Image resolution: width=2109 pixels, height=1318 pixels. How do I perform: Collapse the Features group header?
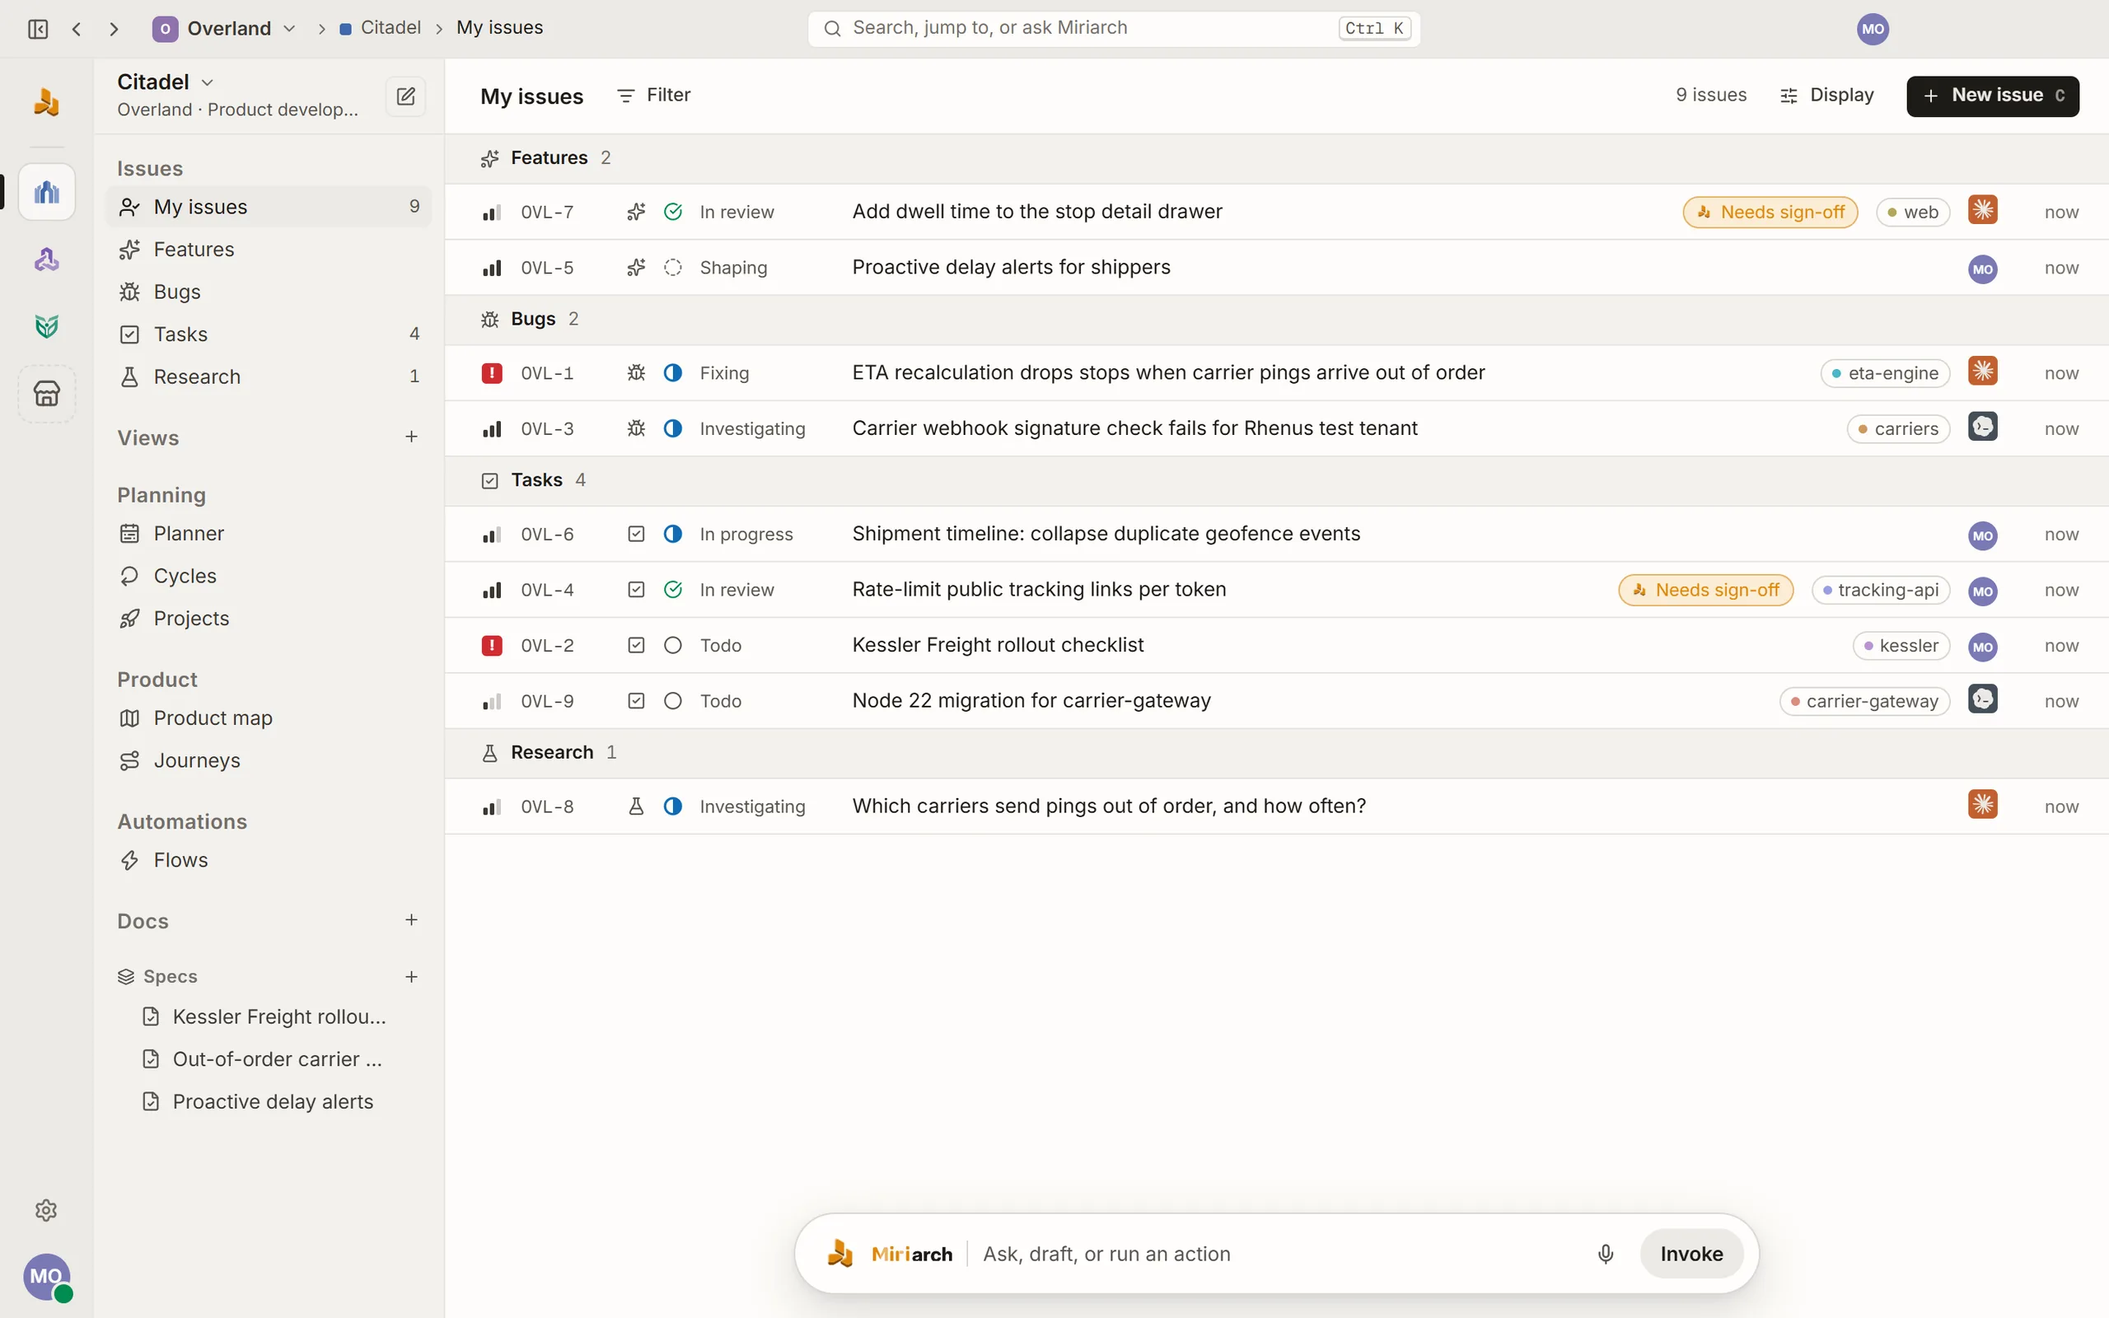pos(1277,159)
